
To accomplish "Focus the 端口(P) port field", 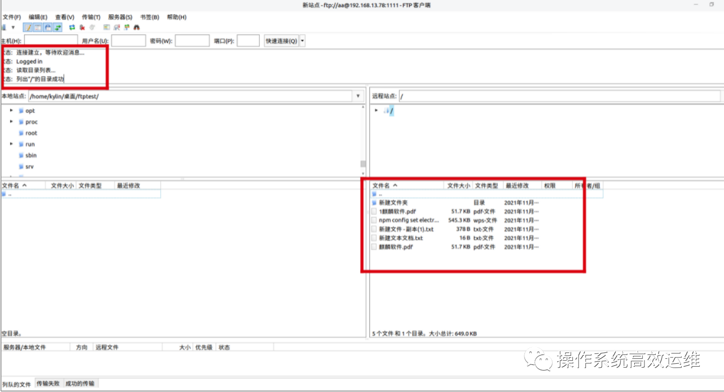I will 248,41.
